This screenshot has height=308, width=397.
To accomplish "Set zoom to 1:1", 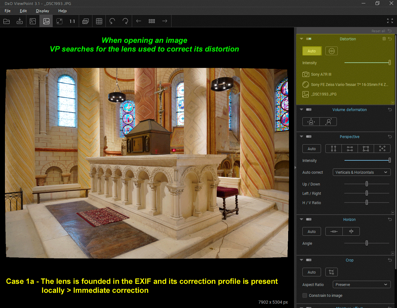I will click(72, 21).
